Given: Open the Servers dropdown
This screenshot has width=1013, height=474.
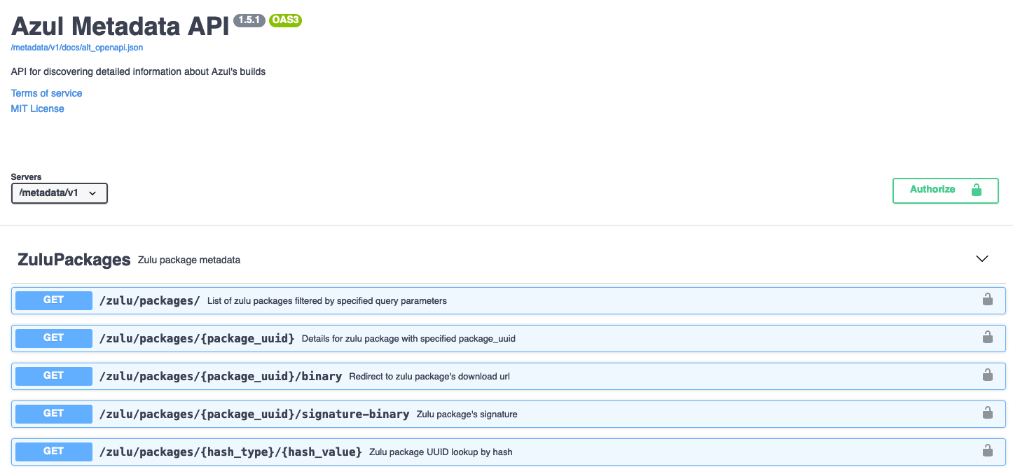Looking at the screenshot, I should [x=59, y=193].
